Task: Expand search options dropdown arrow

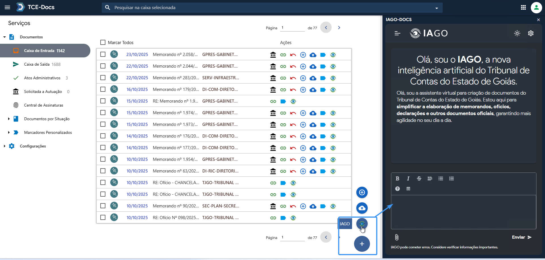Action: tap(436, 8)
